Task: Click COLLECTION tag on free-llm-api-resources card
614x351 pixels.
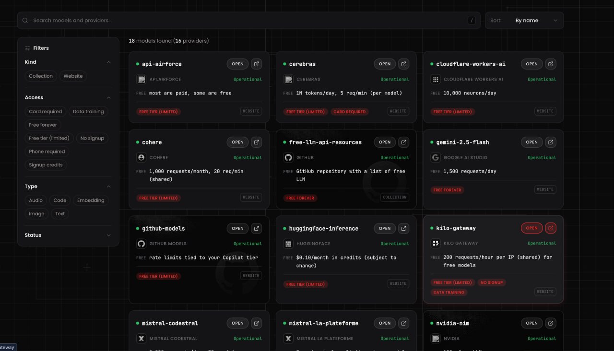Action: click(395, 197)
